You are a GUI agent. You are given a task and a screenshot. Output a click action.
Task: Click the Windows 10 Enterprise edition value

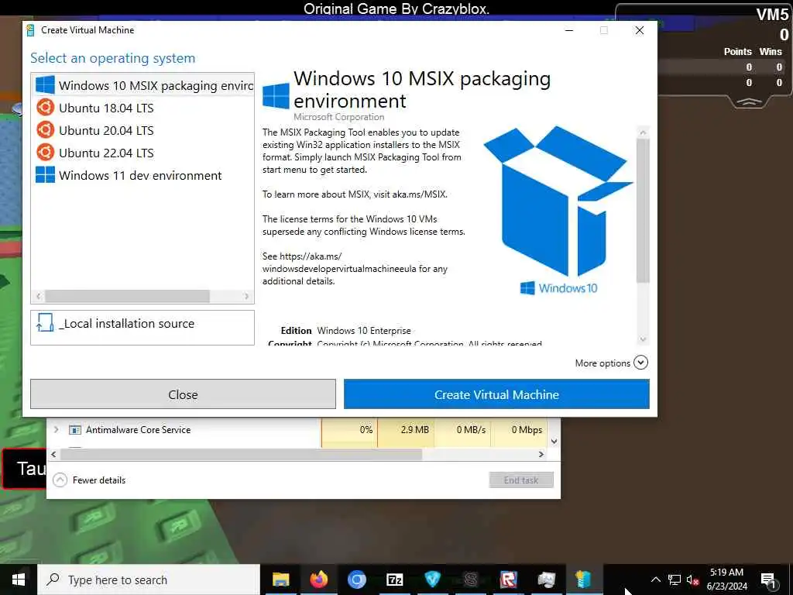(x=364, y=330)
